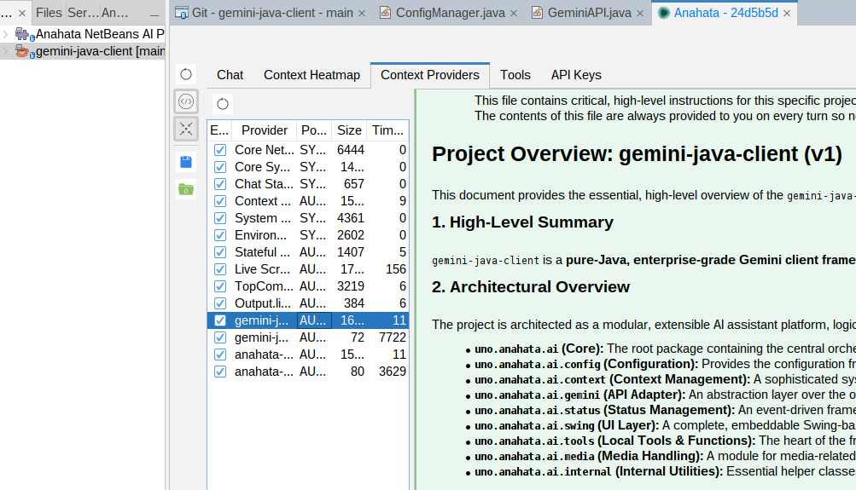Close the Git gemini-java-client tab
The height and width of the screenshot is (490, 856).
coord(362,13)
